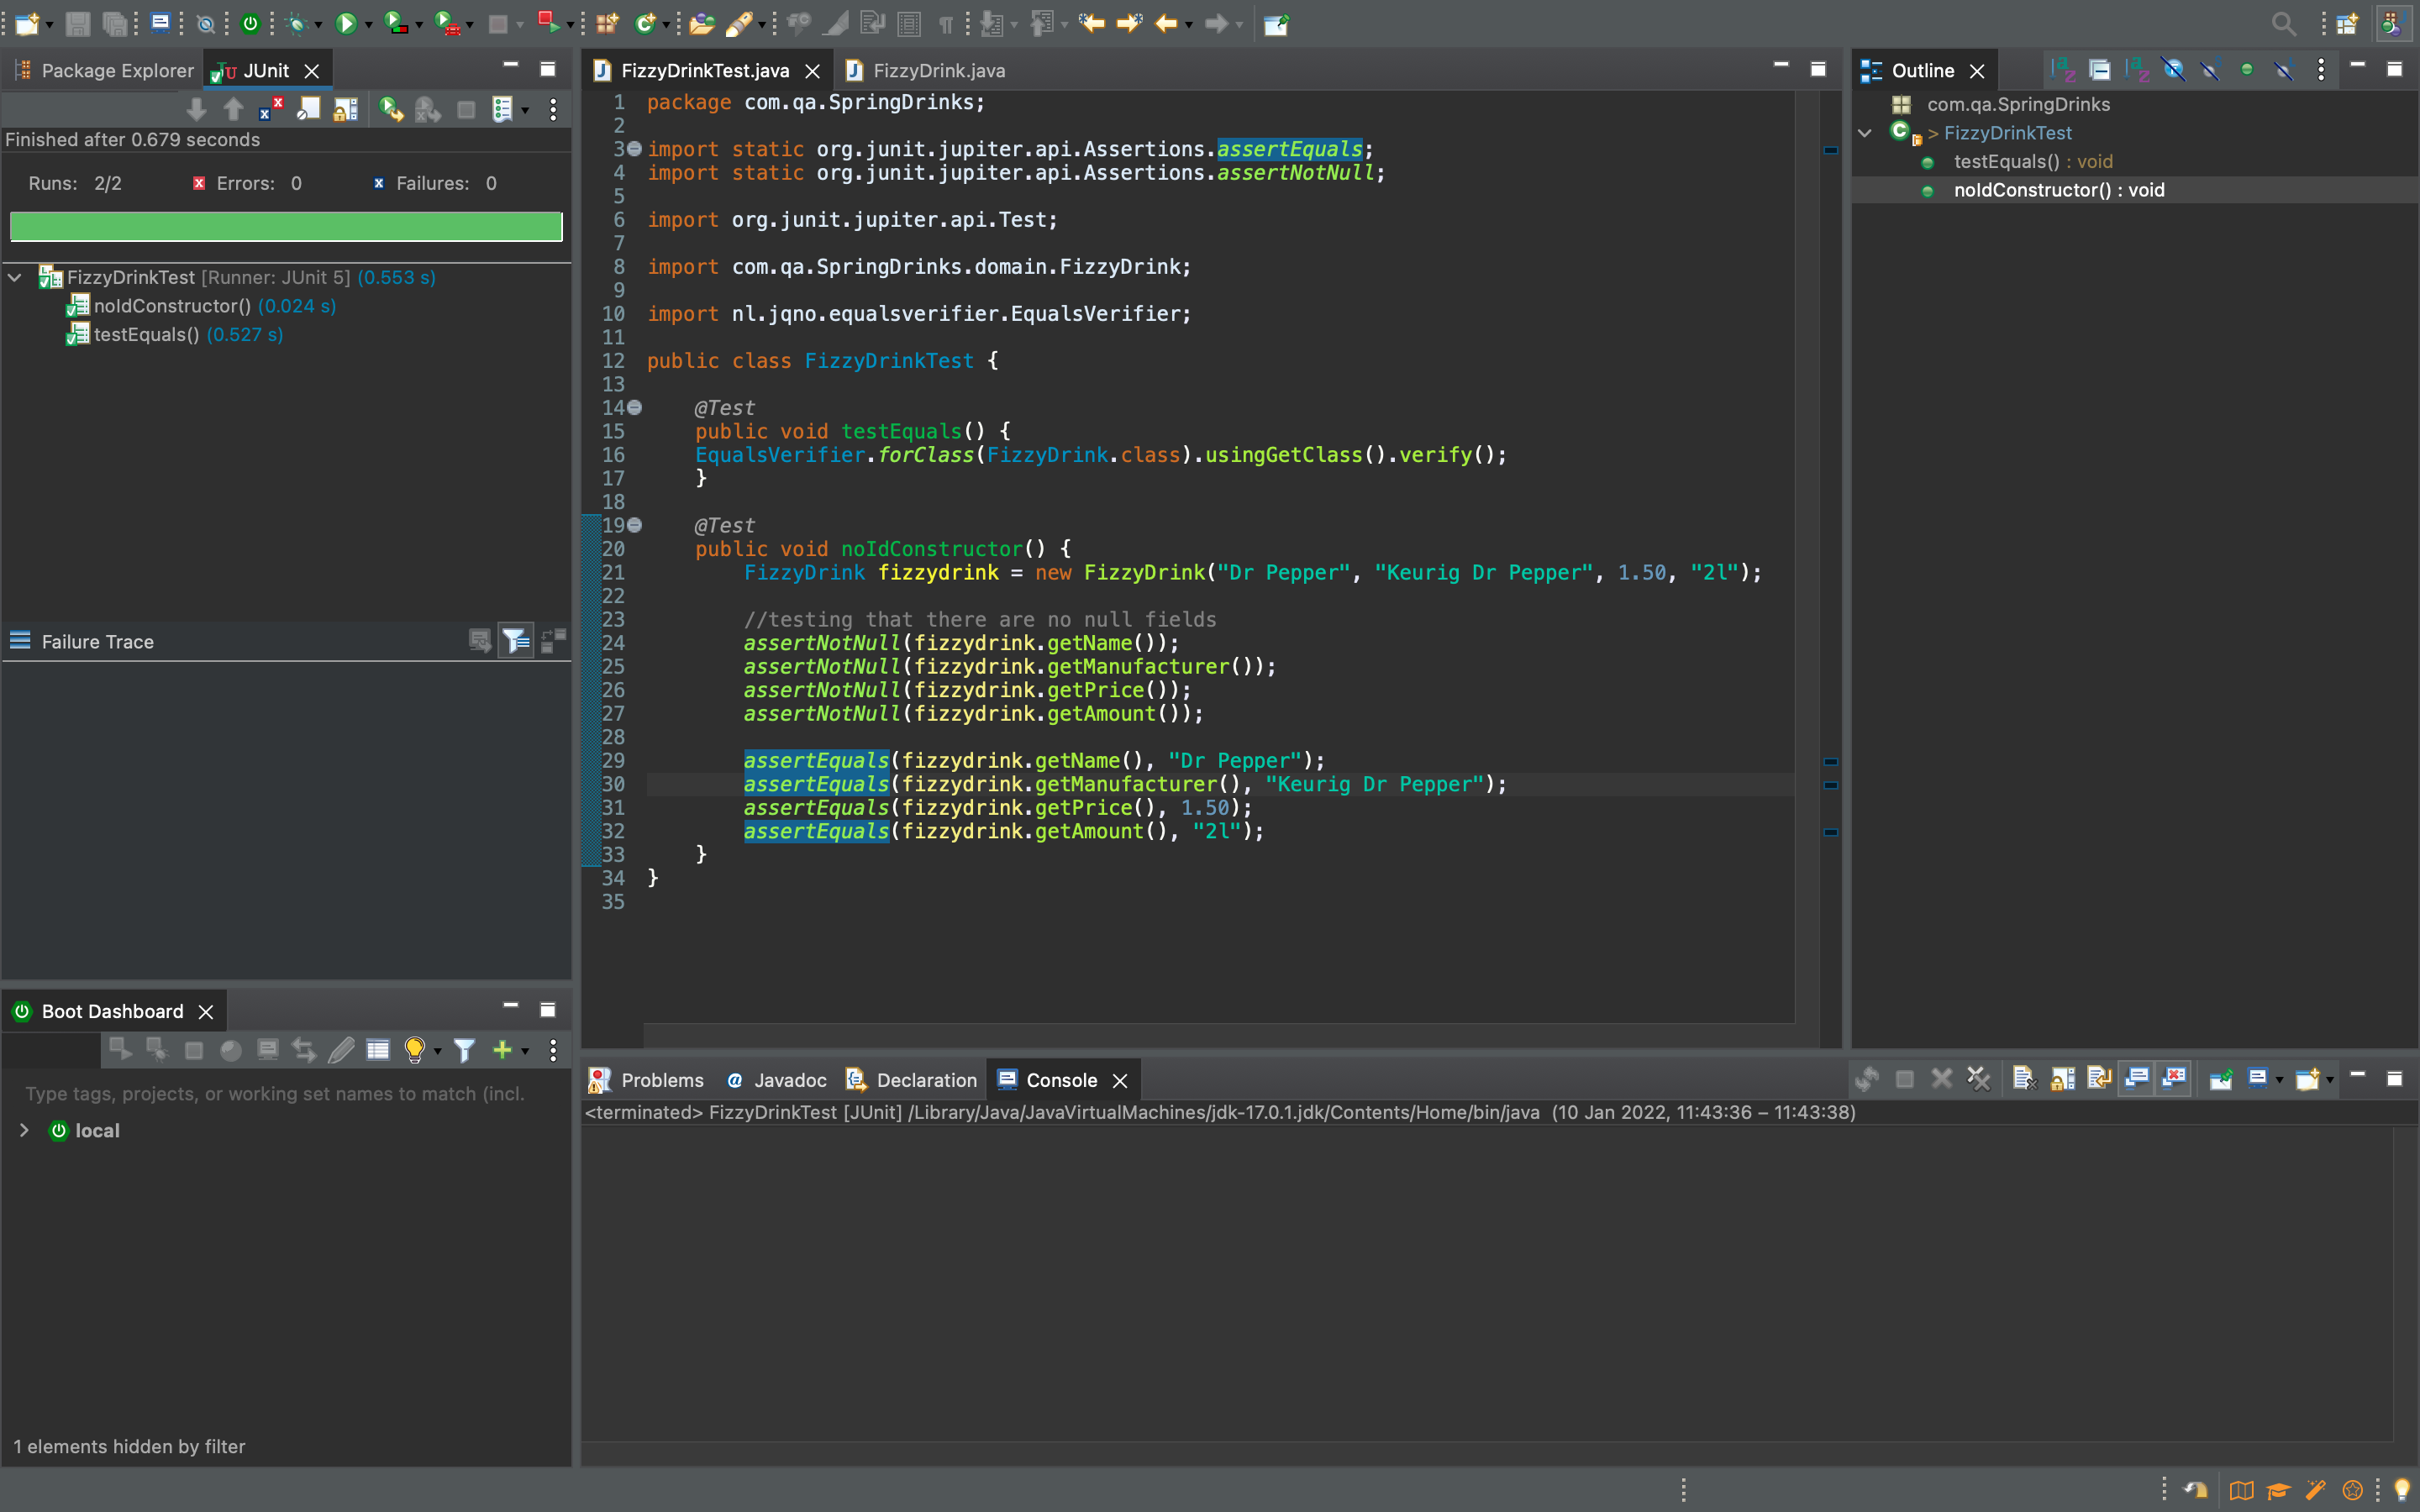This screenshot has width=2420, height=1512.
Task: Pin the console with the pushpin icon
Action: [x=2220, y=1079]
